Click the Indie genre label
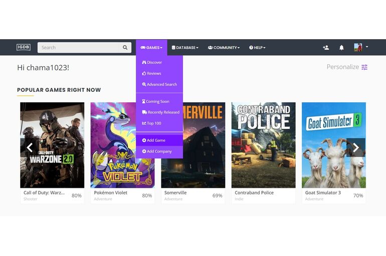The height and width of the screenshot is (256, 386). pyautogui.click(x=239, y=199)
